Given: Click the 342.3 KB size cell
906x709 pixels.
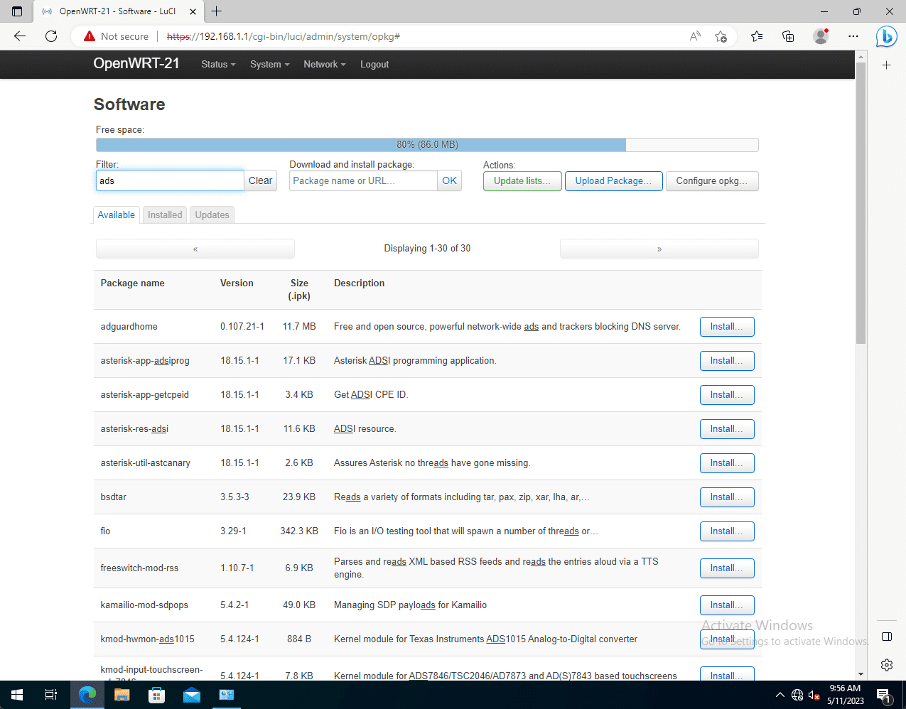Looking at the screenshot, I should [299, 531].
